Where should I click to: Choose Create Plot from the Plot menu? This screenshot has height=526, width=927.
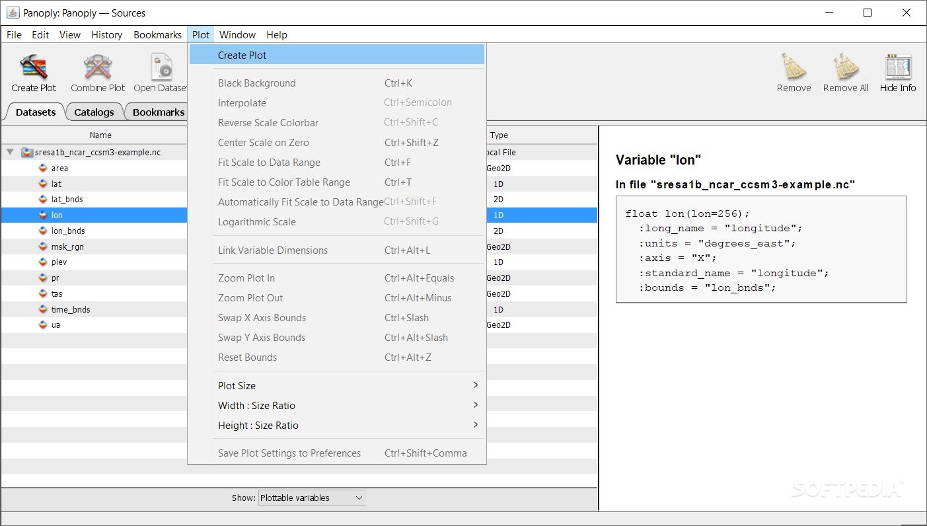[x=337, y=56]
